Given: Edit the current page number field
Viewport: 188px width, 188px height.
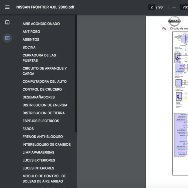Looking at the screenshot, I should [152, 7].
